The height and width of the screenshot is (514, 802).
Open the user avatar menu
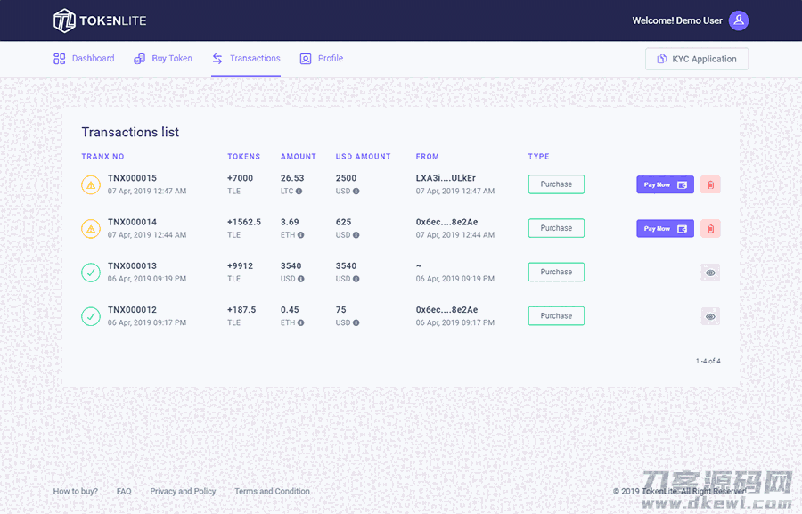click(x=739, y=20)
